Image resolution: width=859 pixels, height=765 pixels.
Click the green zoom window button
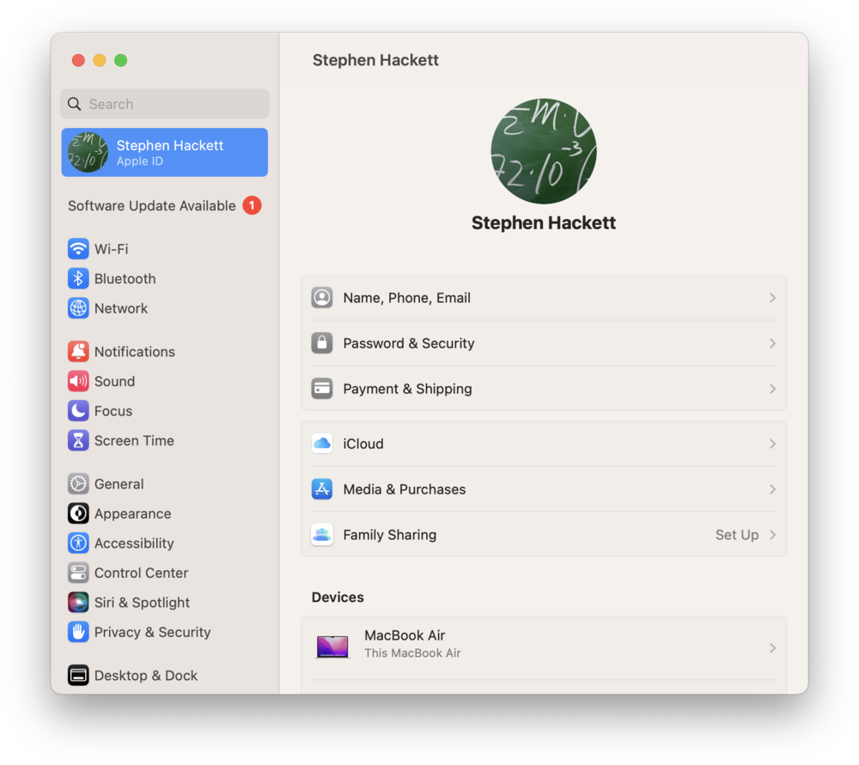120,60
